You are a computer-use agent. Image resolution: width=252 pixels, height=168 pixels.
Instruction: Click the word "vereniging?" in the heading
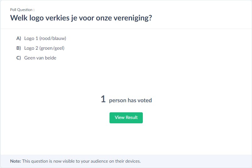pos(133,18)
